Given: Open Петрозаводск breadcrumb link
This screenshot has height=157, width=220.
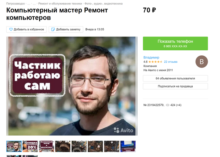Looking at the screenshot, I should click(x=16, y=4).
